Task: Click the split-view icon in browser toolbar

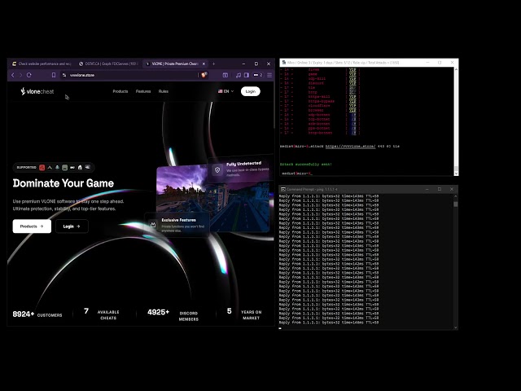Action: [225, 75]
